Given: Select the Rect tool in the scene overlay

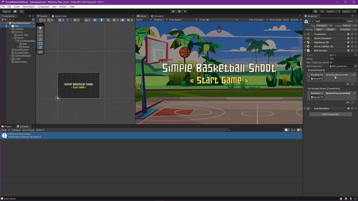Looking at the screenshot, I should [x=40, y=44].
